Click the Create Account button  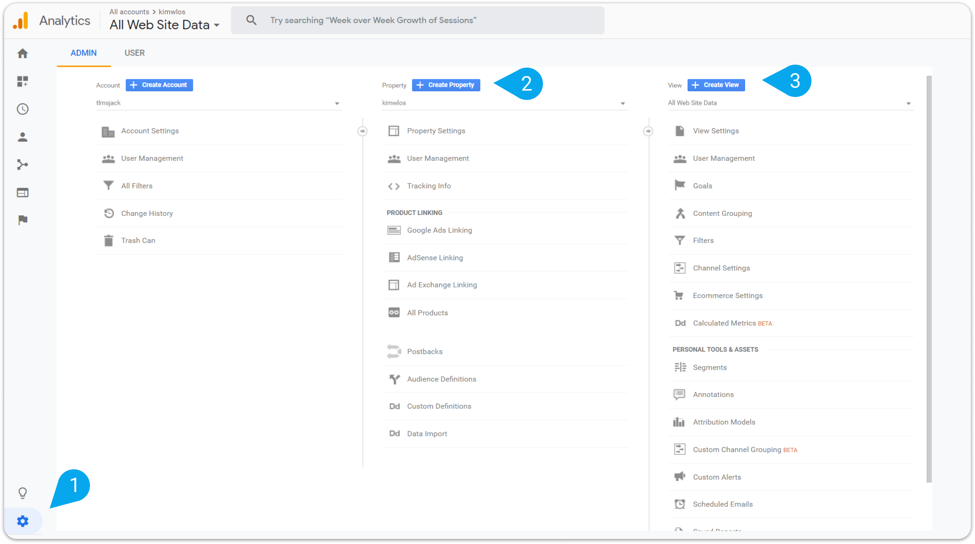[159, 85]
